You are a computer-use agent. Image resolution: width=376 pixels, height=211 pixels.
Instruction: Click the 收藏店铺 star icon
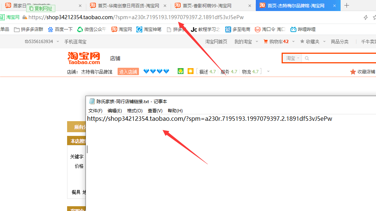tap(353, 72)
